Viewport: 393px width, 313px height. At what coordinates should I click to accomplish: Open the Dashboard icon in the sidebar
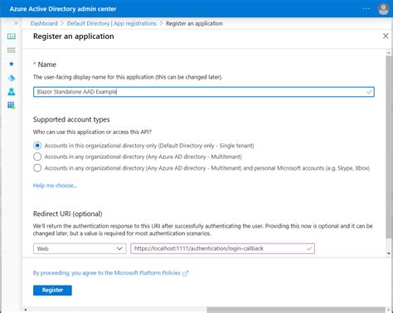(12, 36)
